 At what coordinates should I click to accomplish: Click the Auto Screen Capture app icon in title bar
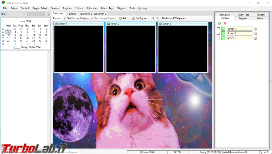3,3
